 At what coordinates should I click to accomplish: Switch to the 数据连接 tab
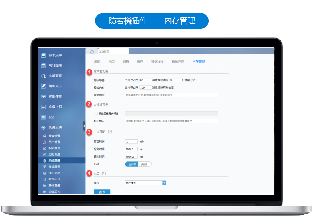(x=157, y=61)
